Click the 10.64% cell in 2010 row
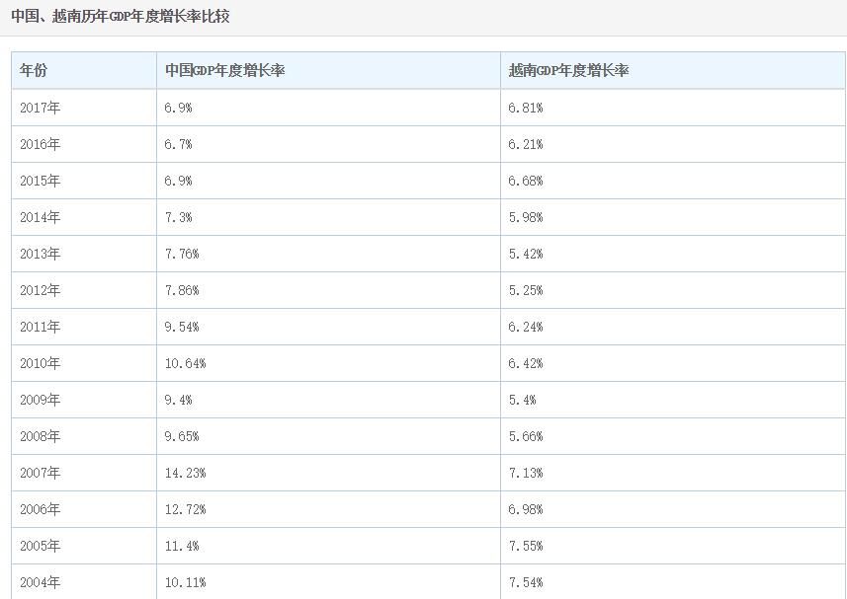This screenshot has width=847, height=599. tap(186, 363)
